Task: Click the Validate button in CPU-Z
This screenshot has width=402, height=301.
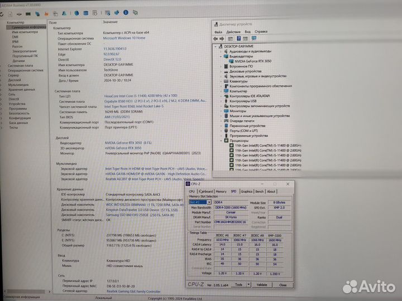Action: (261, 285)
